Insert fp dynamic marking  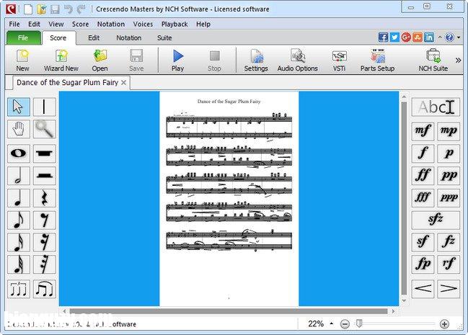click(x=423, y=264)
